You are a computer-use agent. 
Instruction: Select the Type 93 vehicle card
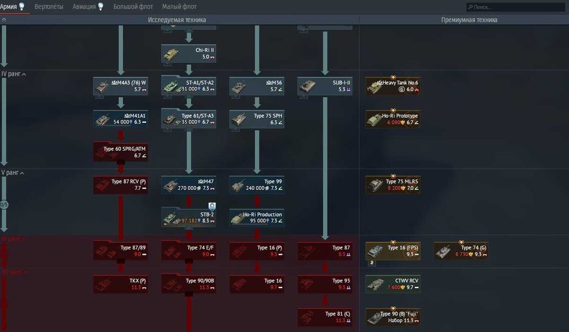[325, 284]
